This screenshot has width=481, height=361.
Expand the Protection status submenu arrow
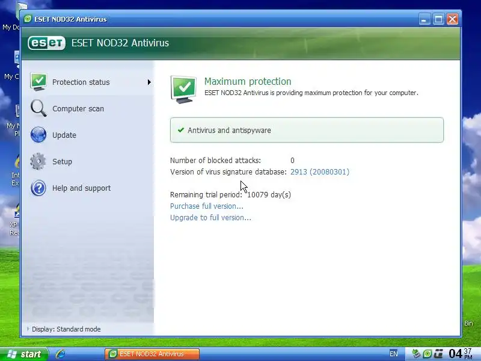click(x=149, y=82)
